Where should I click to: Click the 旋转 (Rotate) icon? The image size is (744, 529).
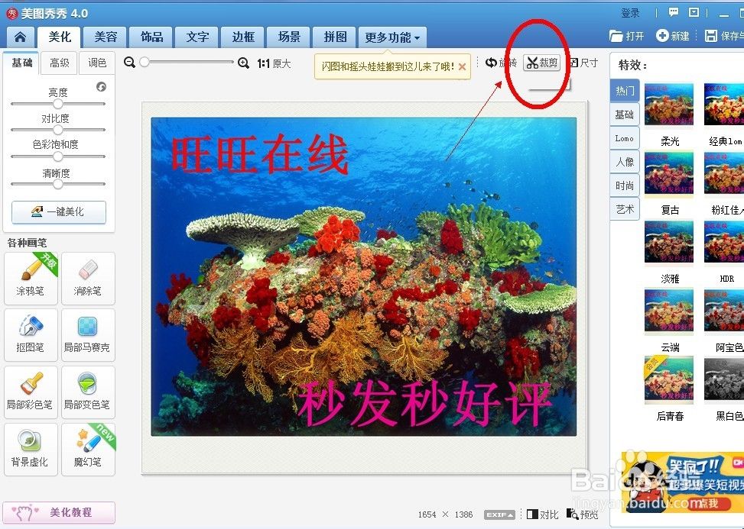[495, 63]
